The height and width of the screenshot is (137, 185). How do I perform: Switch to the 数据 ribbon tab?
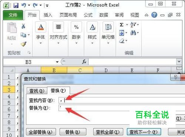104,15
